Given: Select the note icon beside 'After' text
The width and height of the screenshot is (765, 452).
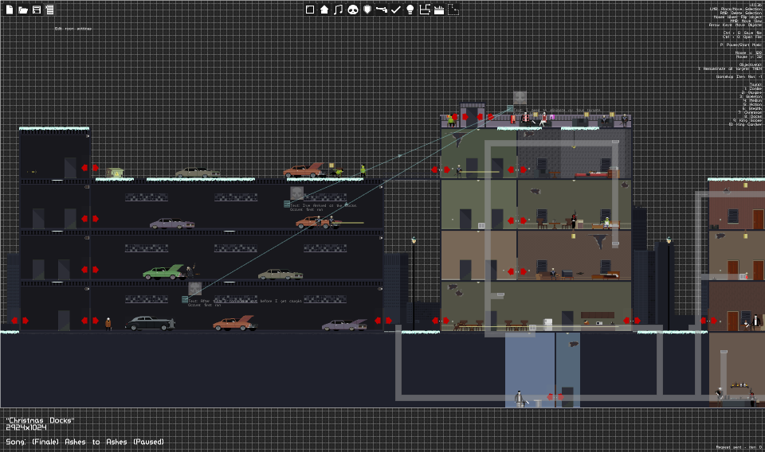Looking at the screenshot, I should coord(185,299).
